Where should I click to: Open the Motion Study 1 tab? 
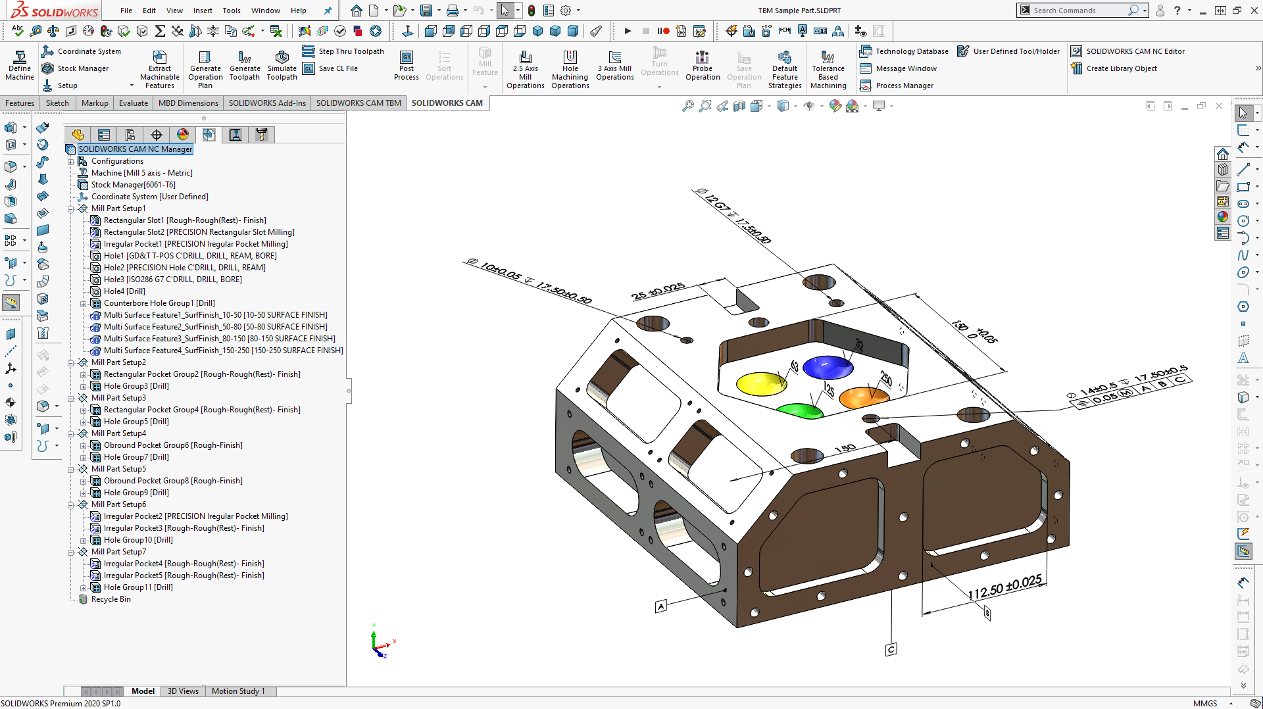tap(238, 691)
